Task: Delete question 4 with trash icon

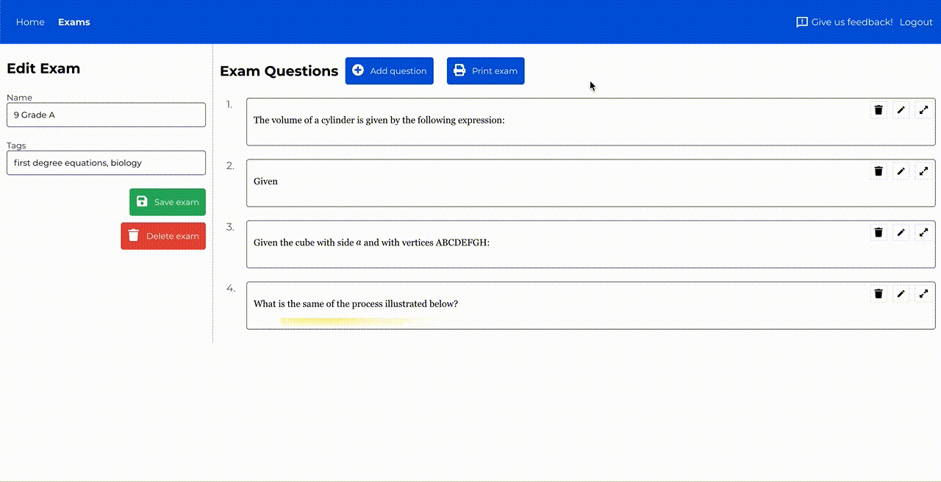Action: (x=879, y=294)
